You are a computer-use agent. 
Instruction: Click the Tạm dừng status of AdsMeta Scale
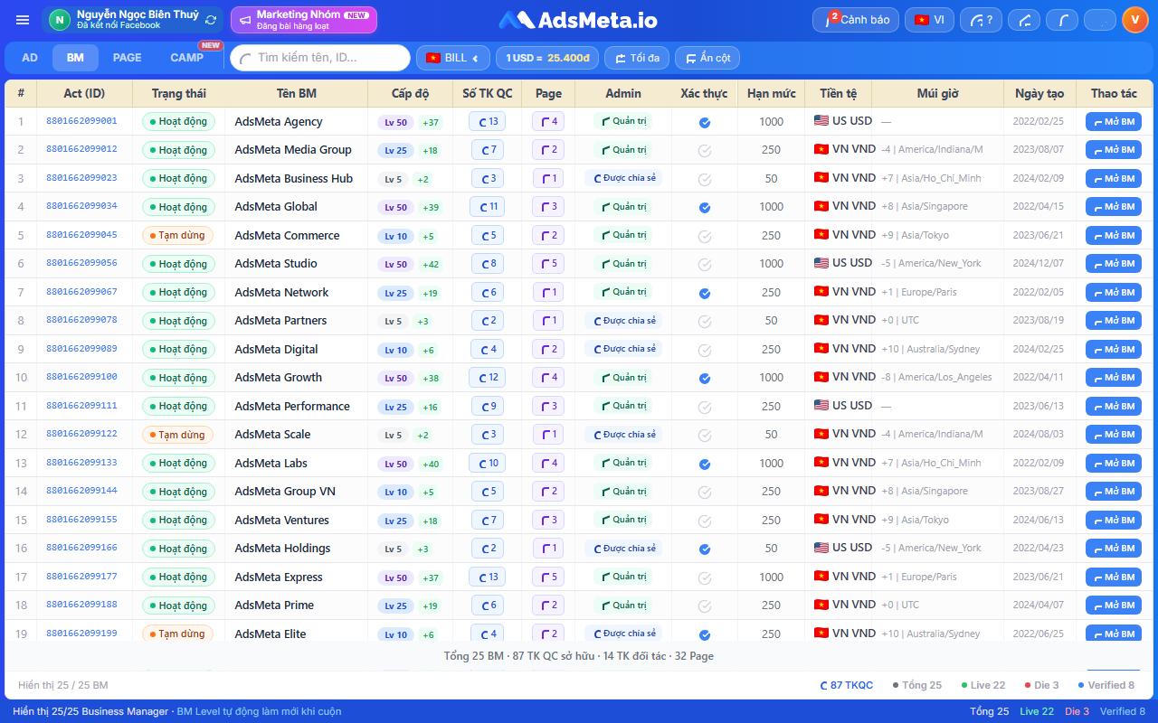(x=177, y=435)
